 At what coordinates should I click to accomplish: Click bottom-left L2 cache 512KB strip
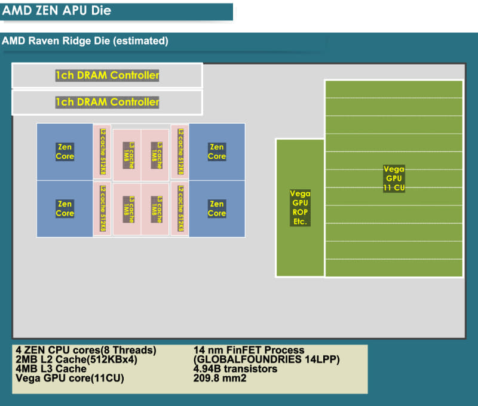102,208
